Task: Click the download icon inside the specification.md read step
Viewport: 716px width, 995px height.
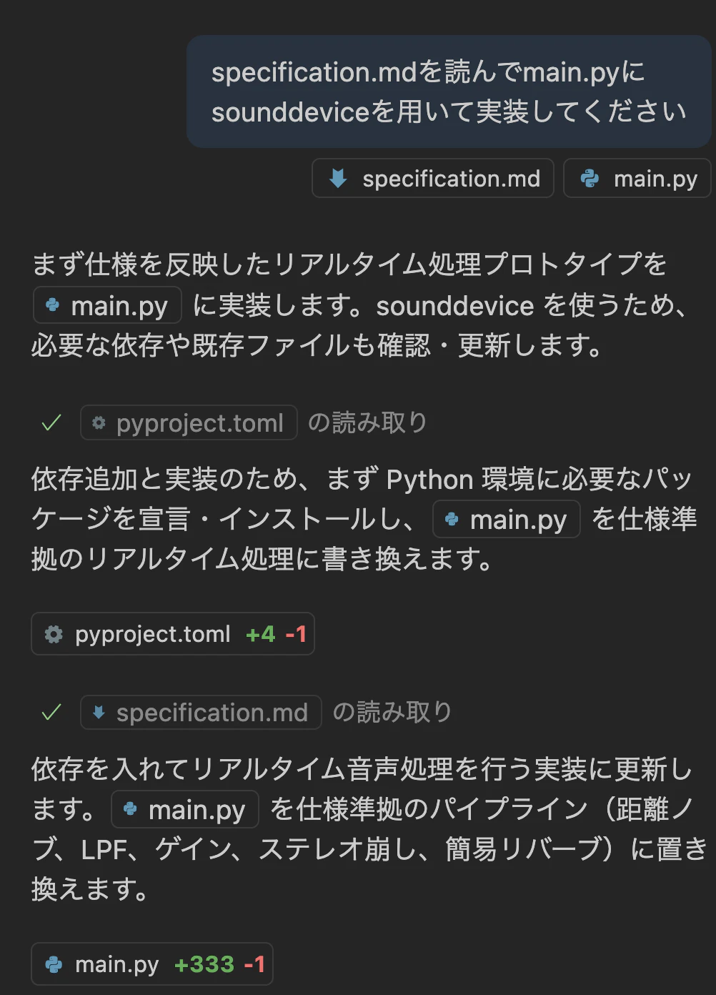Action: pos(98,713)
